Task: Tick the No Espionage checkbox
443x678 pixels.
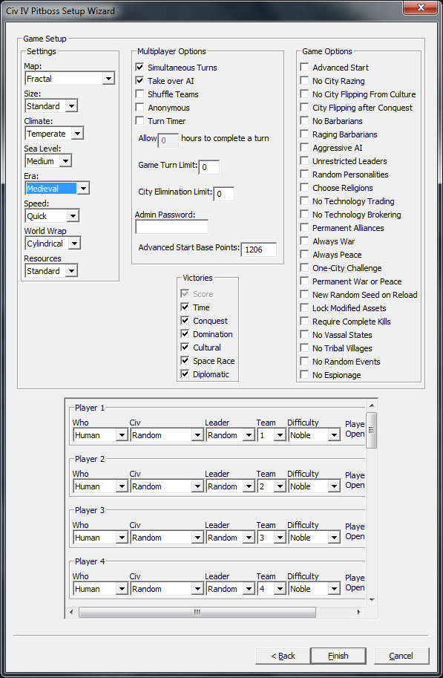Action: [305, 375]
